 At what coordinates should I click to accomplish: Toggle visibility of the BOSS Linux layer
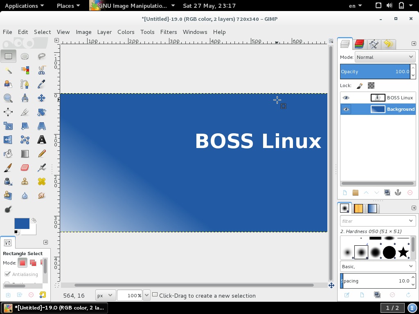346,98
